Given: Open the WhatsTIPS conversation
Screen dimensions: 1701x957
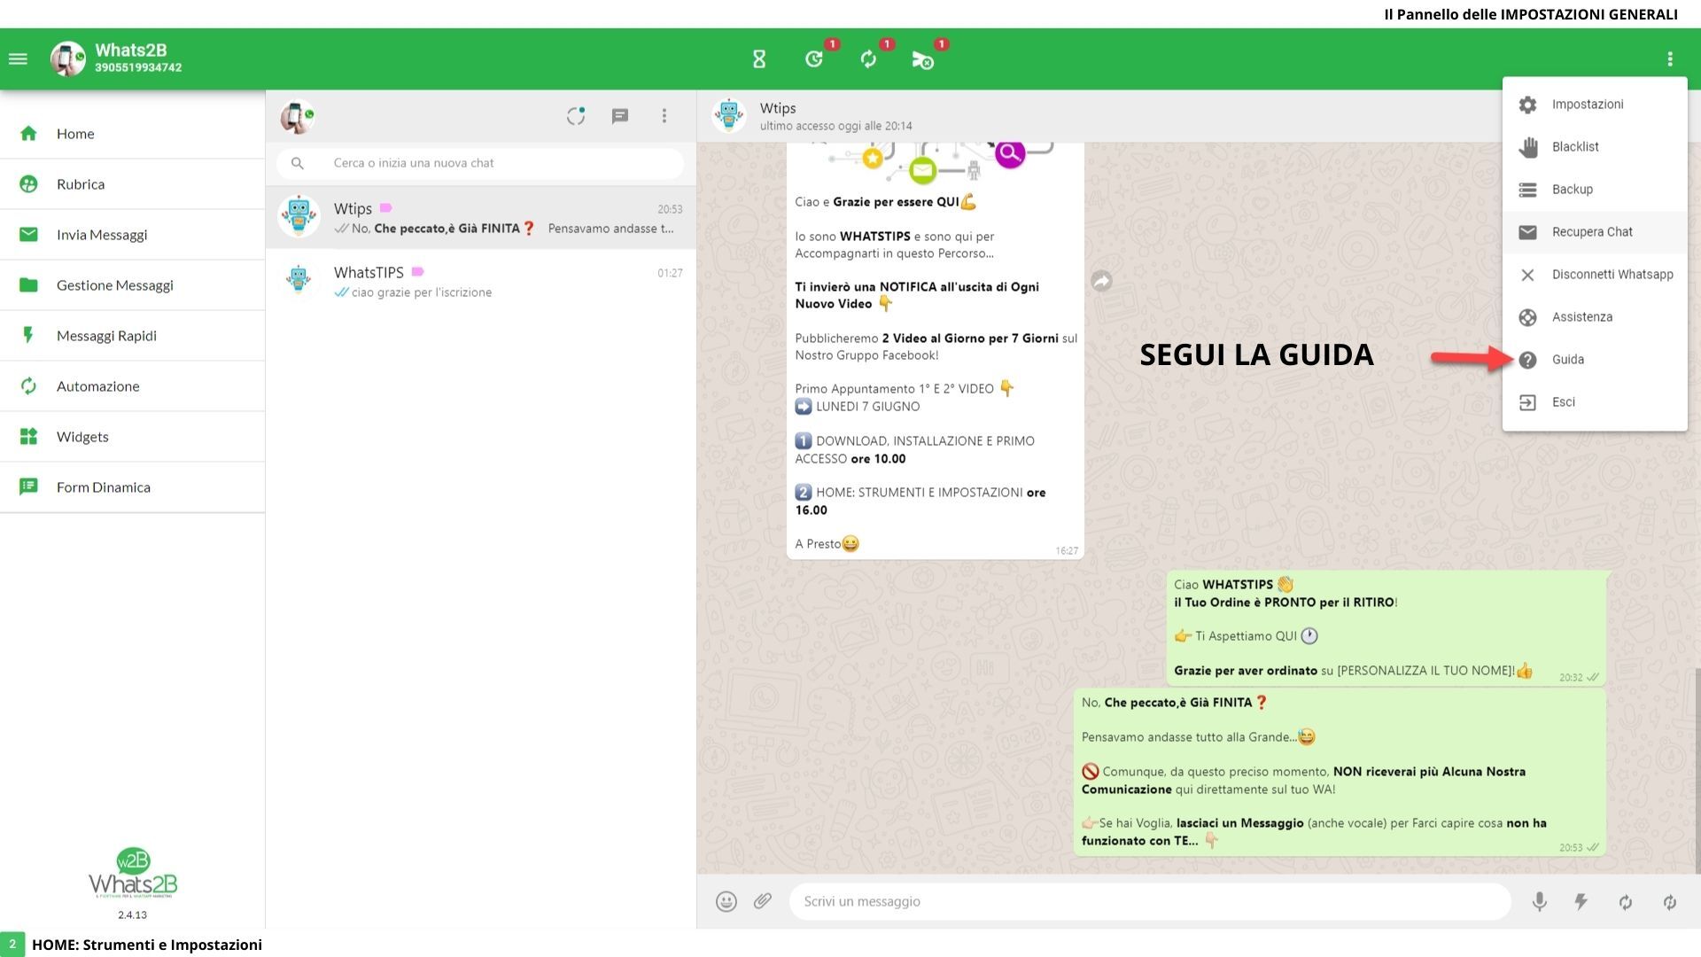Looking at the screenshot, I should 481,281.
